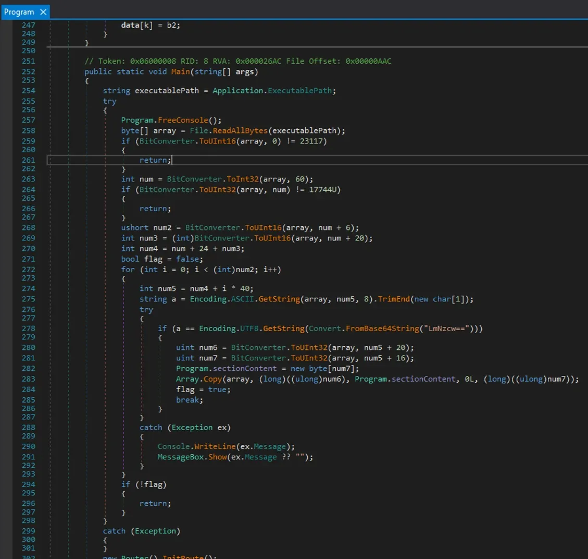The image size is (588, 559).
Task: Close the Program tab
Action: coord(43,12)
